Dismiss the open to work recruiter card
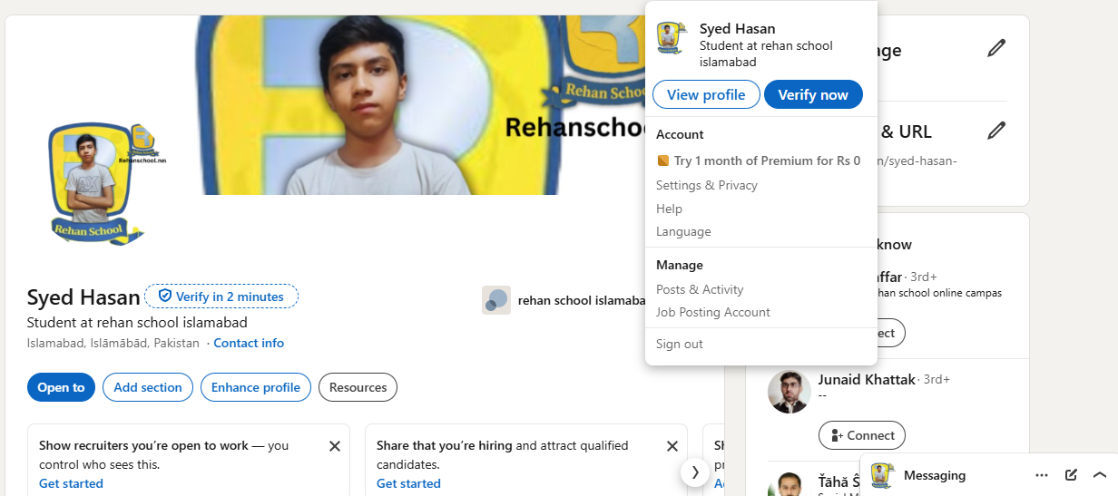Image resolution: width=1118 pixels, height=496 pixels. [335, 446]
